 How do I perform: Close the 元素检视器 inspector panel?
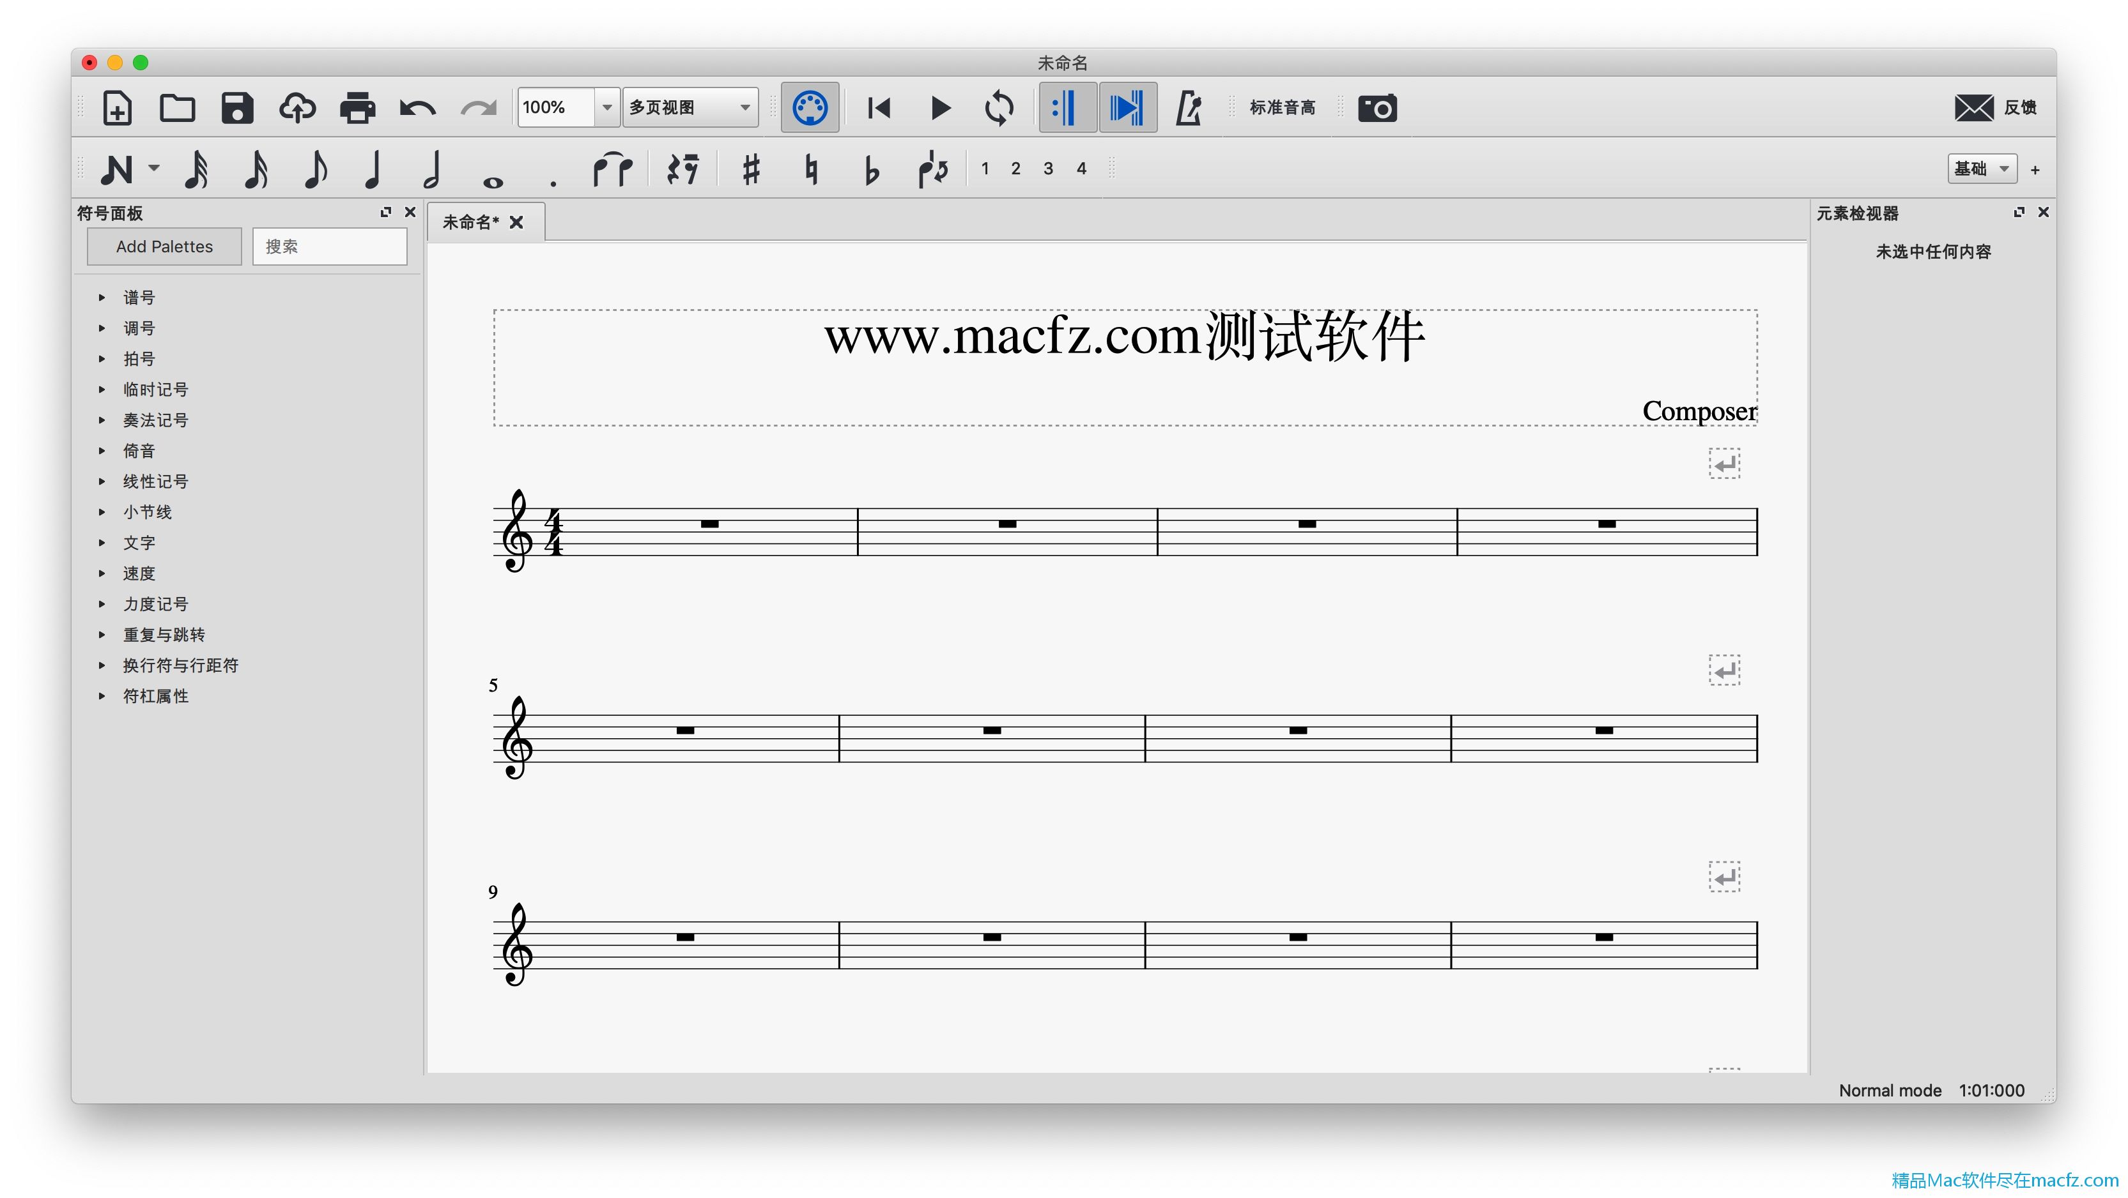click(2043, 212)
